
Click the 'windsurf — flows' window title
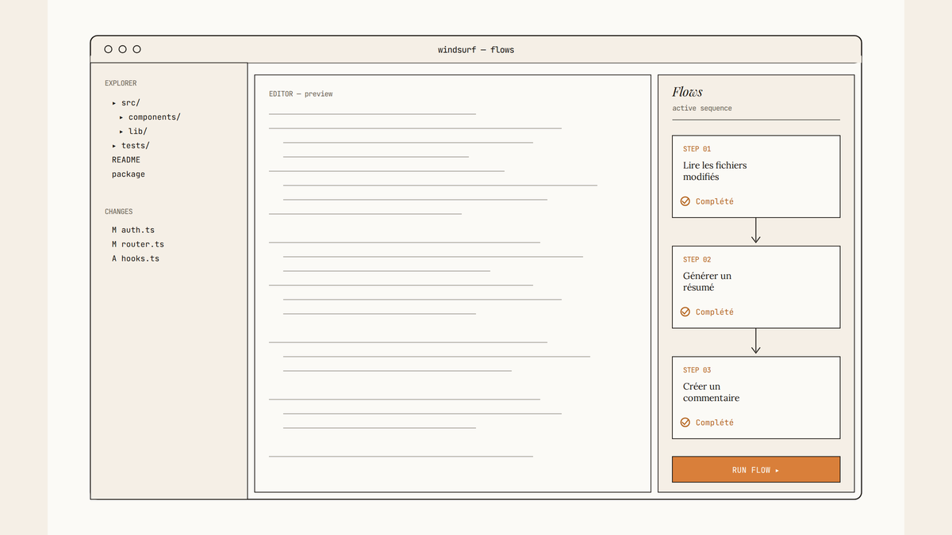pyautogui.click(x=476, y=50)
